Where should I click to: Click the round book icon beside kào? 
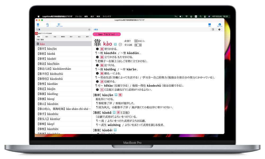(x=120, y=44)
